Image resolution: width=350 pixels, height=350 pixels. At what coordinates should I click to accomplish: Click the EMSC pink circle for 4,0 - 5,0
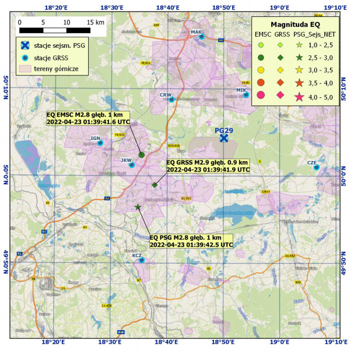261,95
